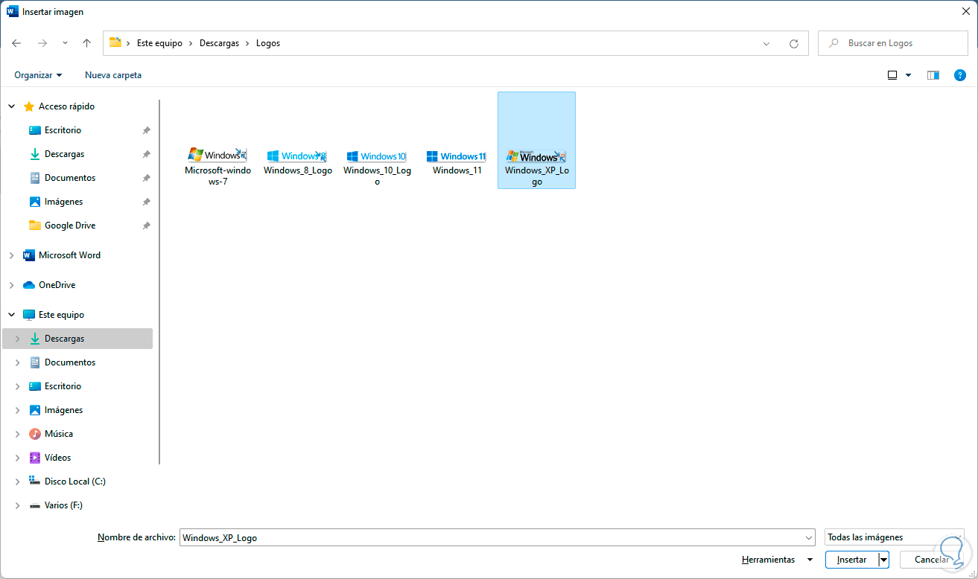The image size is (978, 579).
Task: Open Imágenes under Este equipo
Action: [63, 410]
